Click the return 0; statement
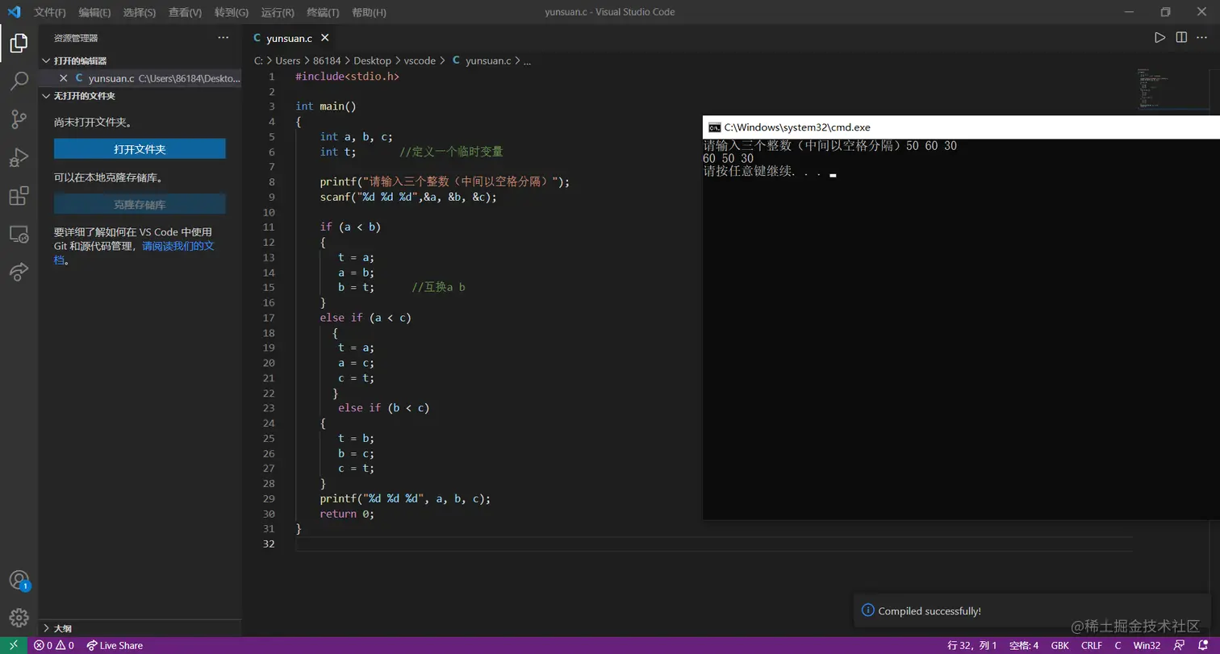This screenshot has height=654, width=1220. click(347, 514)
